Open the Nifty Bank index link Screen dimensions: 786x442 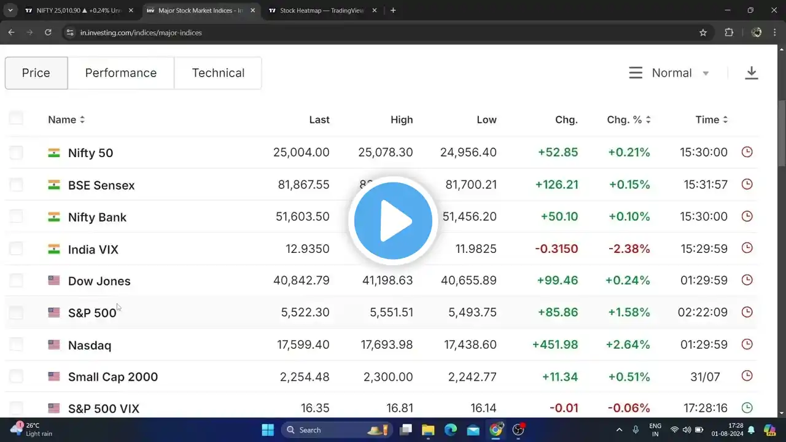tap(97, 217)
